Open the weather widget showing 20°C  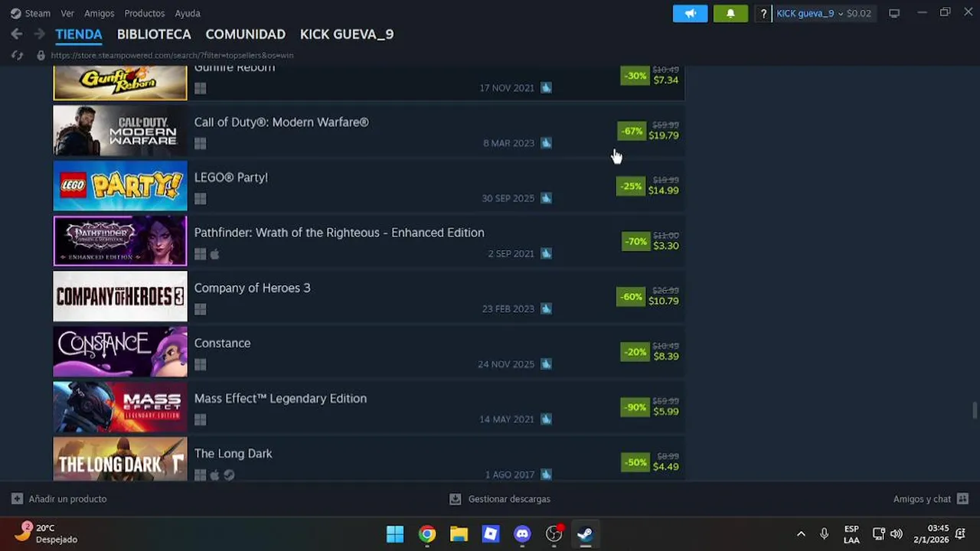click(x=47, y=533)
